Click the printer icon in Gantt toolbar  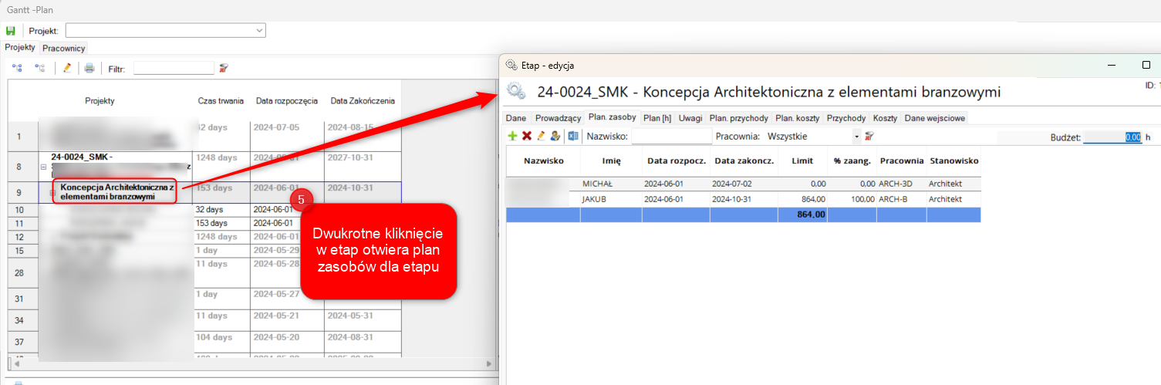click(x=89, y=68)
